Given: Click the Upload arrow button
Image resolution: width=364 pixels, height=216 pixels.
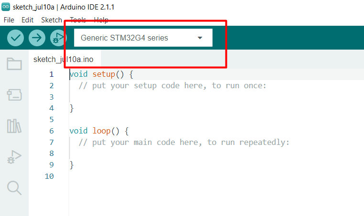Looking at the screenshot, I should tap(37, 38).
